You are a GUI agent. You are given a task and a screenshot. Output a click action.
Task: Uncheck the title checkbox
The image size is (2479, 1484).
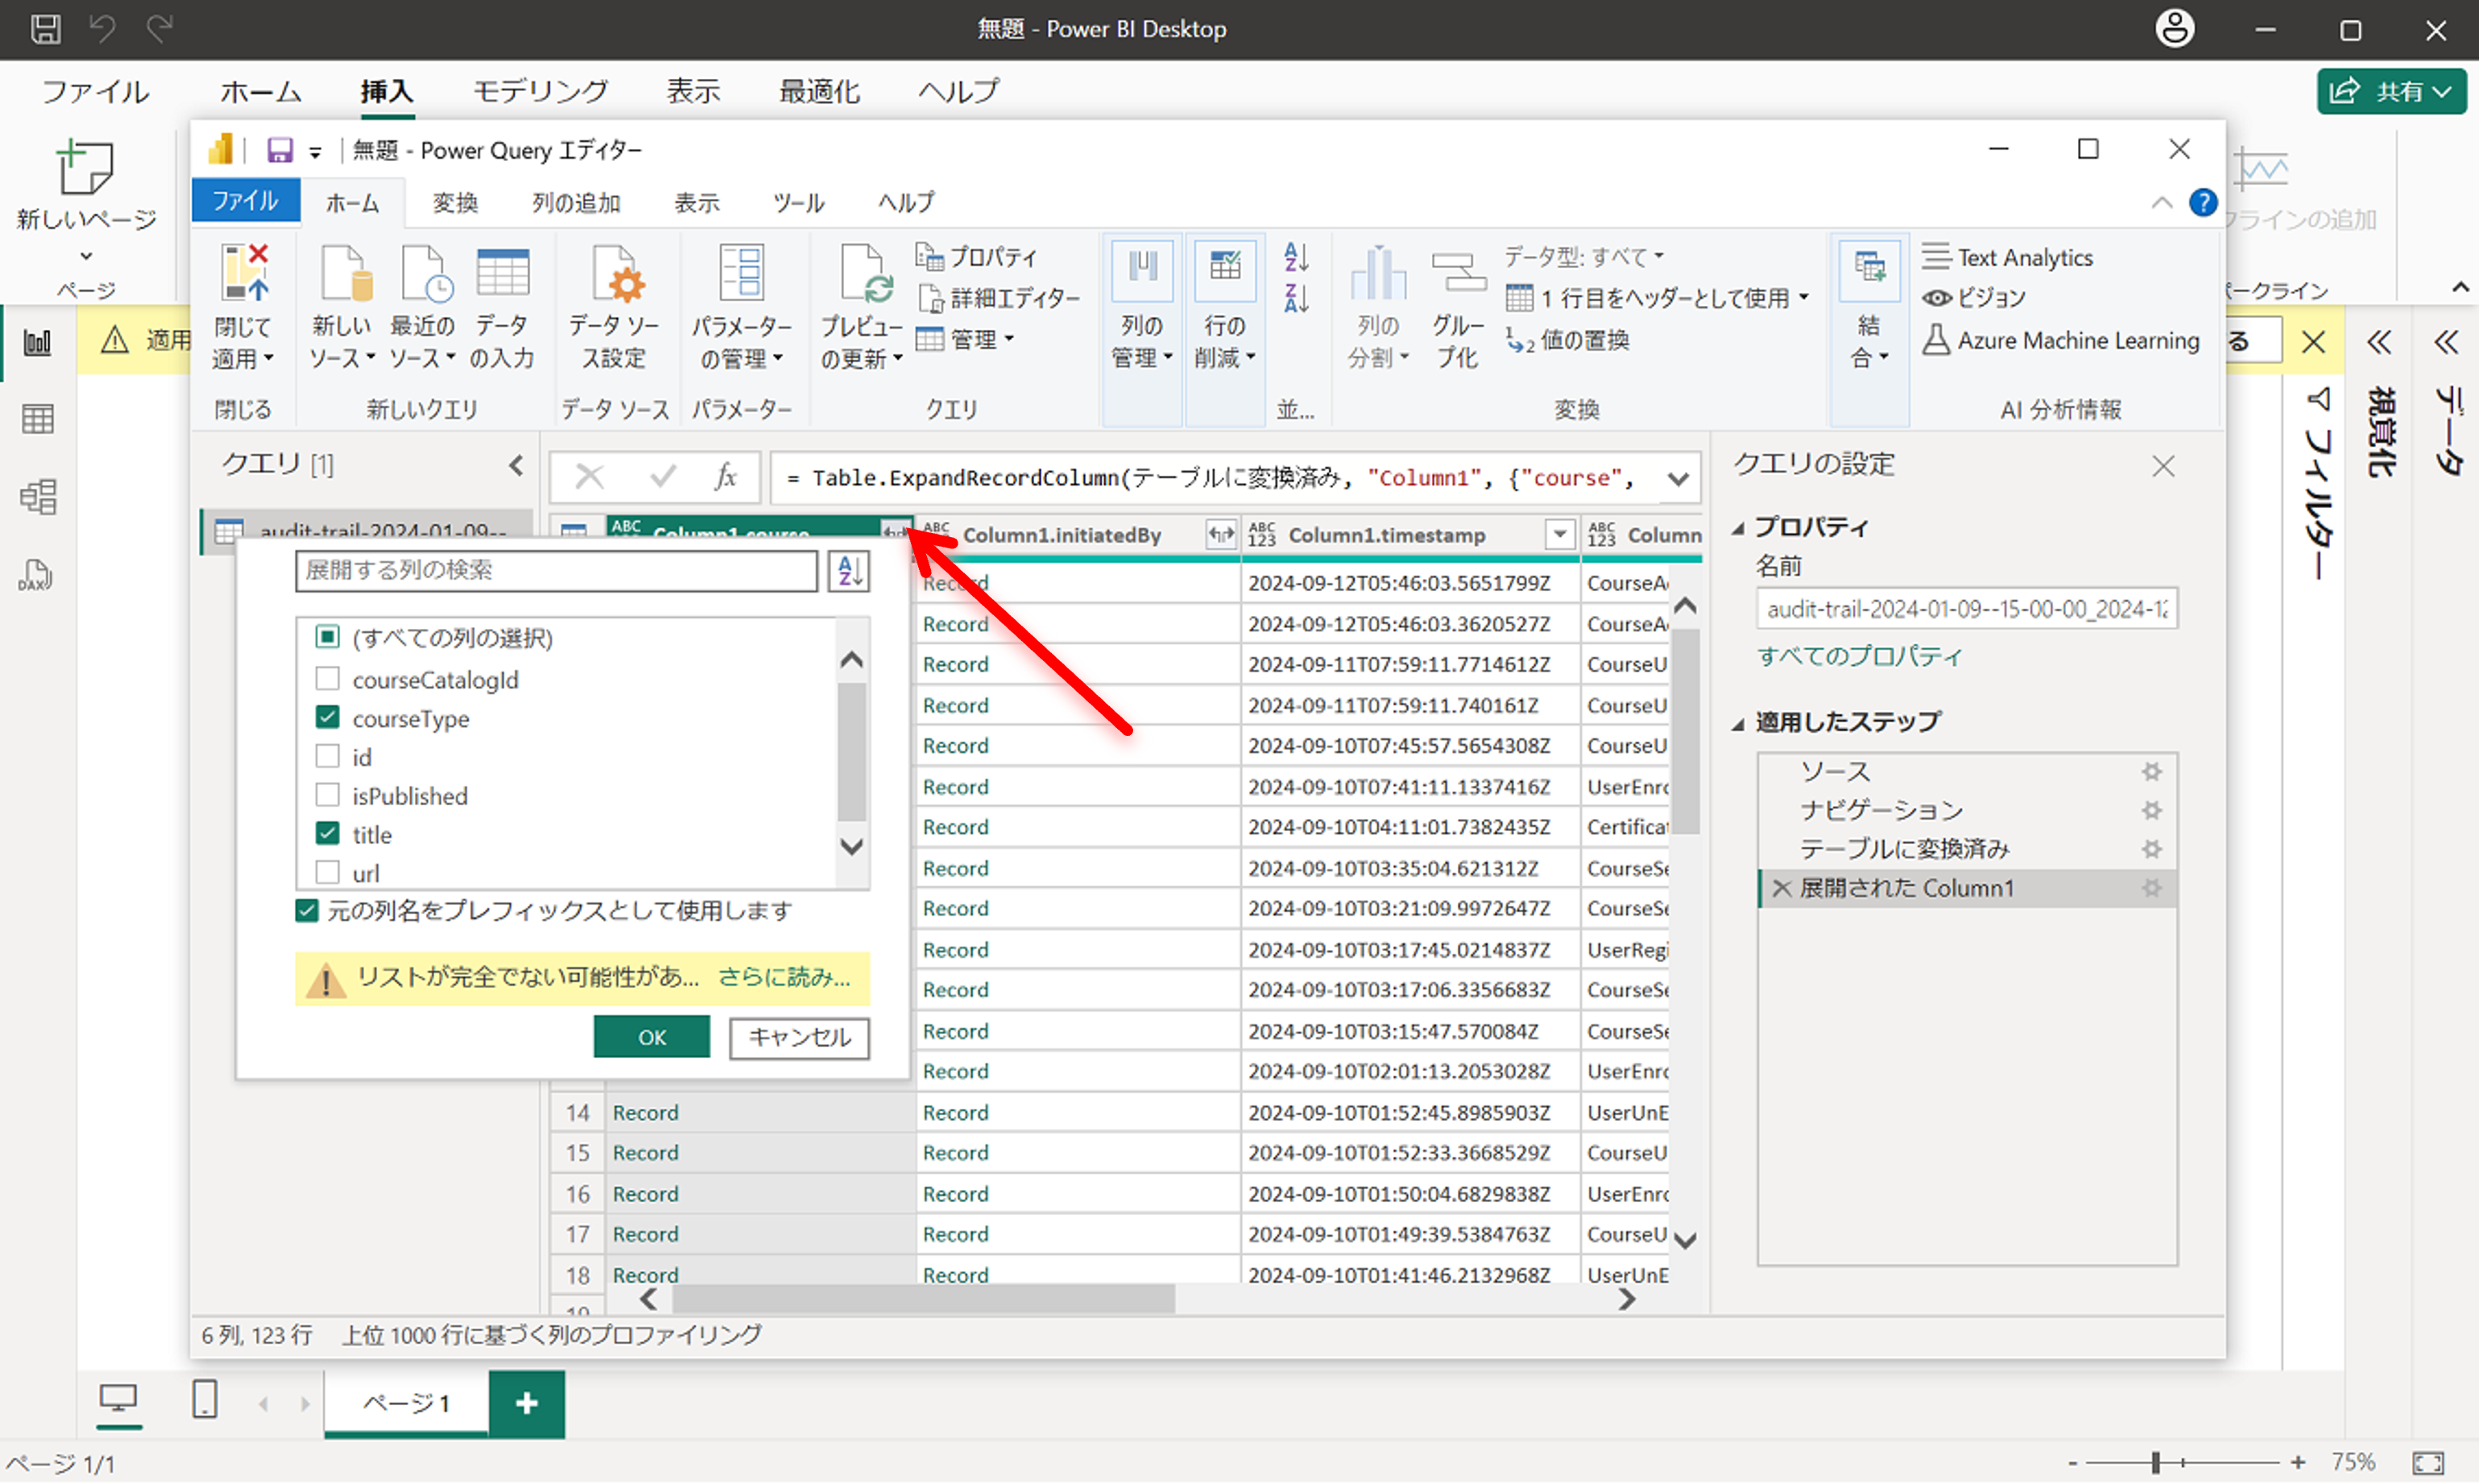click(x=327, y=833)
